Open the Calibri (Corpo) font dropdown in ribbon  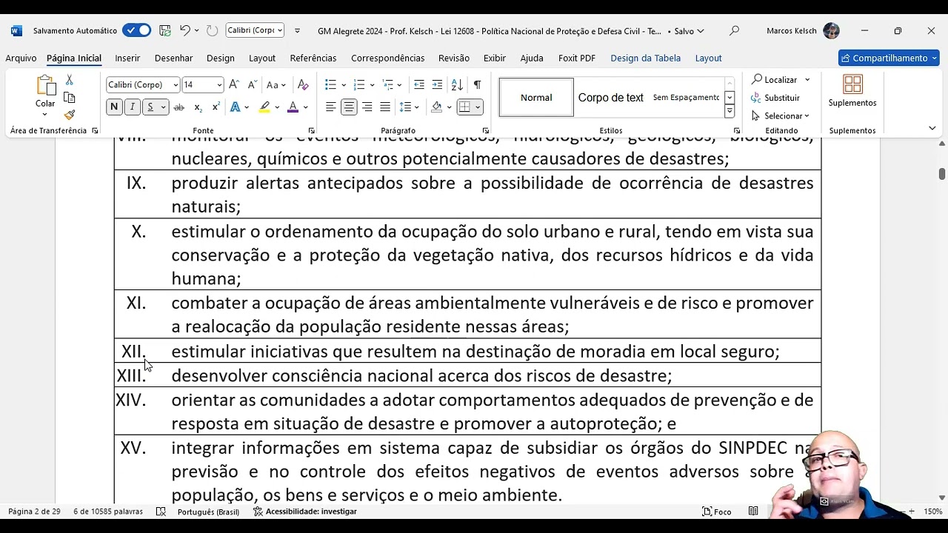click(x=176, y=84)
